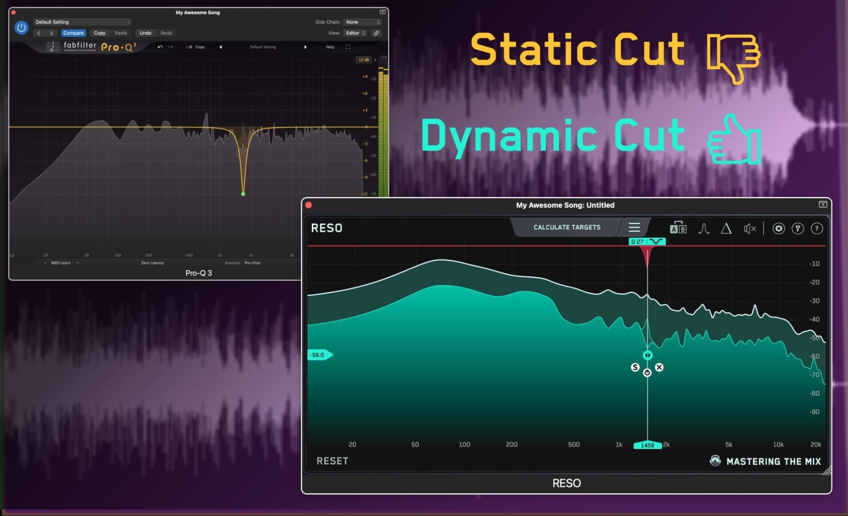The image size is (848, 516).
Task: Click the RESO key license icon
Action: (798, 229)
